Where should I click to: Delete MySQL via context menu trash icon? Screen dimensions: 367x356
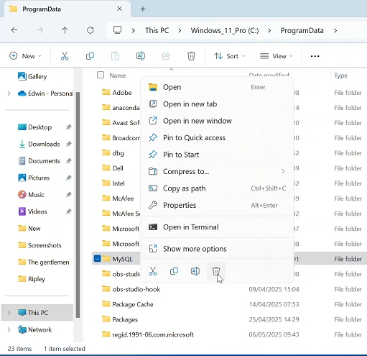click(216, 271)
